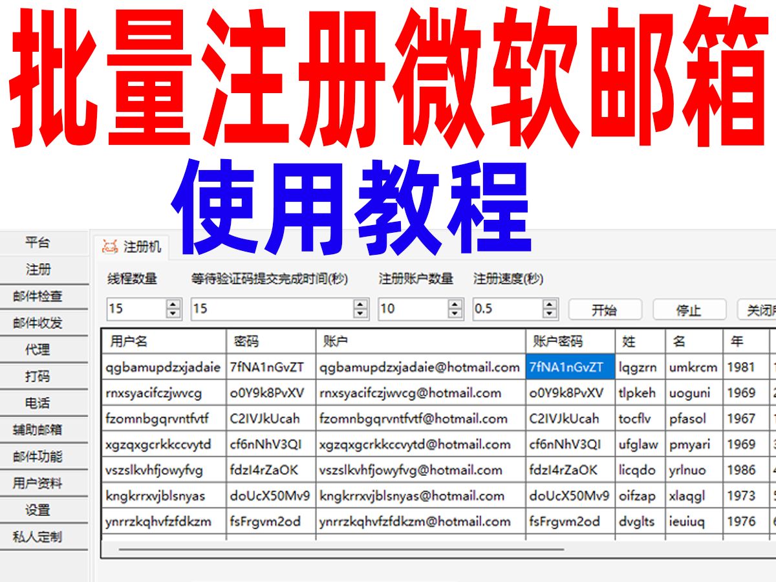Click the 注册机 tab icon

[x=111, y=246]
